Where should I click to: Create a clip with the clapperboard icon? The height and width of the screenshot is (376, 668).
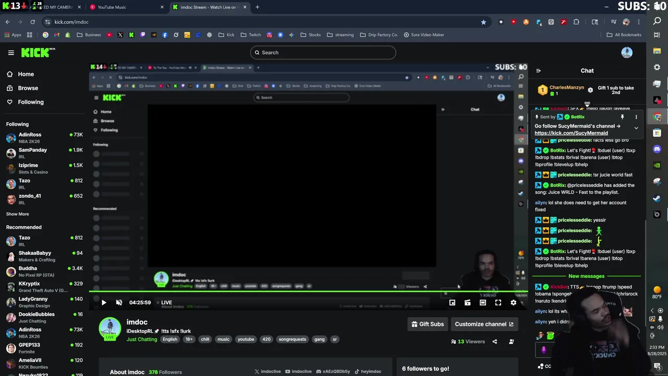(468, 302)
